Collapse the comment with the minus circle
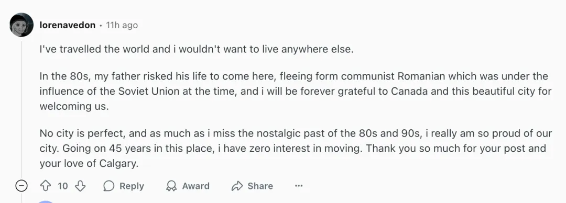The image size is (566, 203). click(21, 186)
